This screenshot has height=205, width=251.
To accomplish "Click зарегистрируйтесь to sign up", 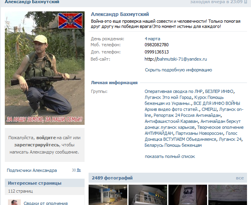I will 37,145.
